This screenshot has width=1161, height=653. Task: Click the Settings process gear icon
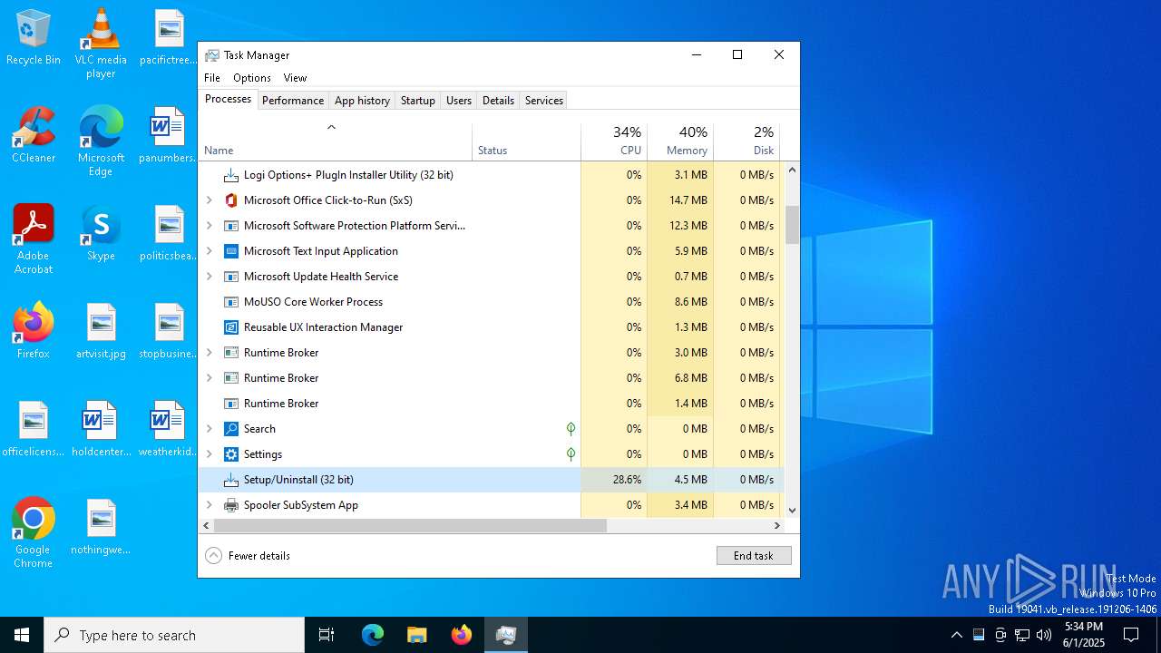[230, 454]
